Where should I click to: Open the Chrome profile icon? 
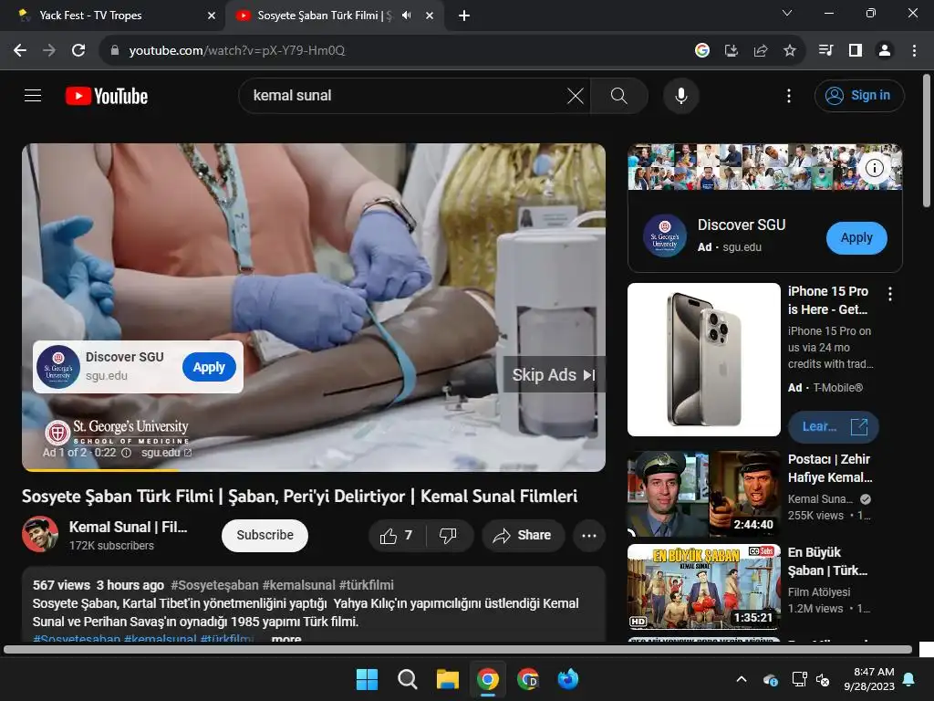885,51
